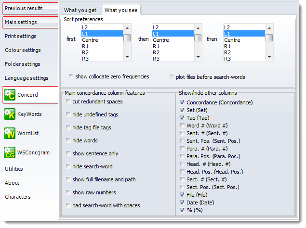The image size is (306, 228).
Task: Open the WSConcgram settings icon
Action: [10, 152]
